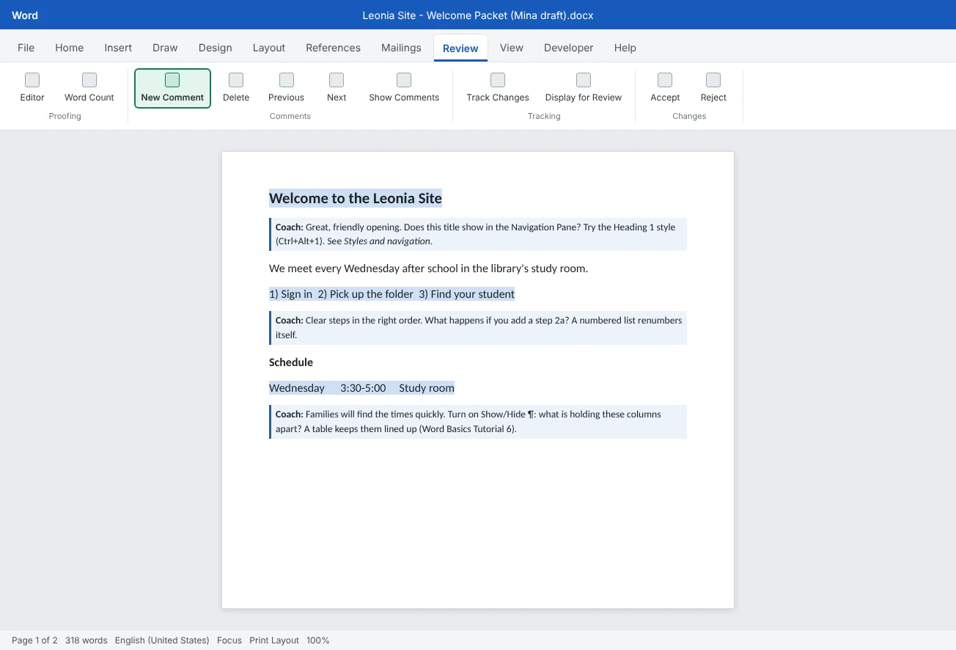The width and height of the screenshot is (956, 650).
Task: Switch to the Insert tab
Action: point(118,48)
